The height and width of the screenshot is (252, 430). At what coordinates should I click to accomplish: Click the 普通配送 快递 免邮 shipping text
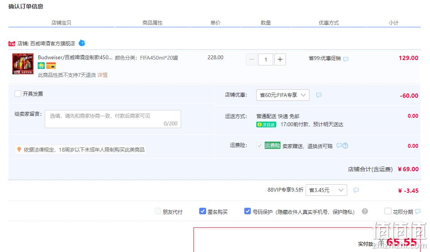pyautogui.click(x=278, y=117)
